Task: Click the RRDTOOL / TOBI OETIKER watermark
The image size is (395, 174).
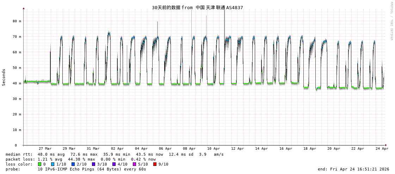Action: 391,21
